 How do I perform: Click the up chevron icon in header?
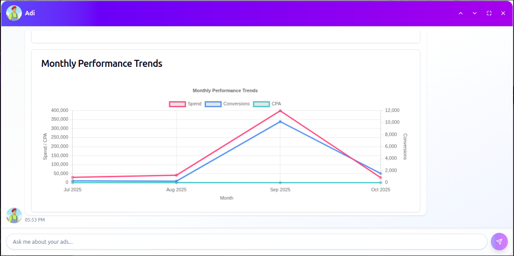pyautogui.click(x=461, y=13)
